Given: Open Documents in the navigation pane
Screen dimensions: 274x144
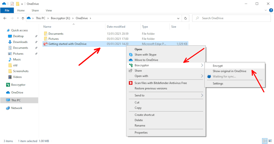Looking at the screenshot, I should pyautogui.click(x=21, y=48).
